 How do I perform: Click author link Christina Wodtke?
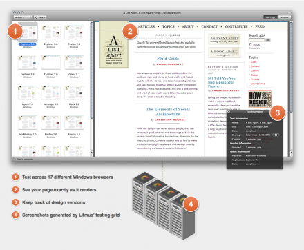tap(170, 119)
